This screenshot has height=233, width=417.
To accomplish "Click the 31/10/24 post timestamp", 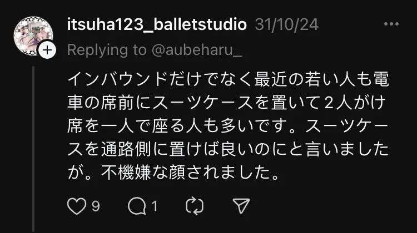I will (x=286, y=24).
